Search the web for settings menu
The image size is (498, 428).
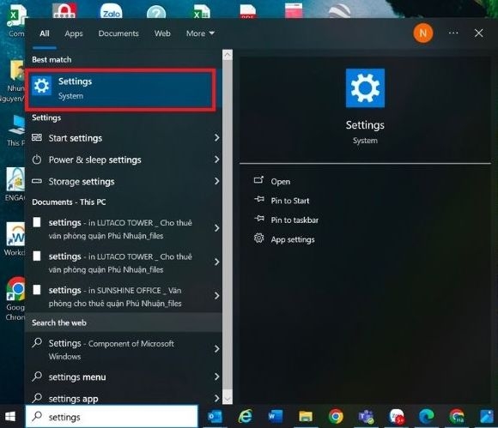[124, 377]
